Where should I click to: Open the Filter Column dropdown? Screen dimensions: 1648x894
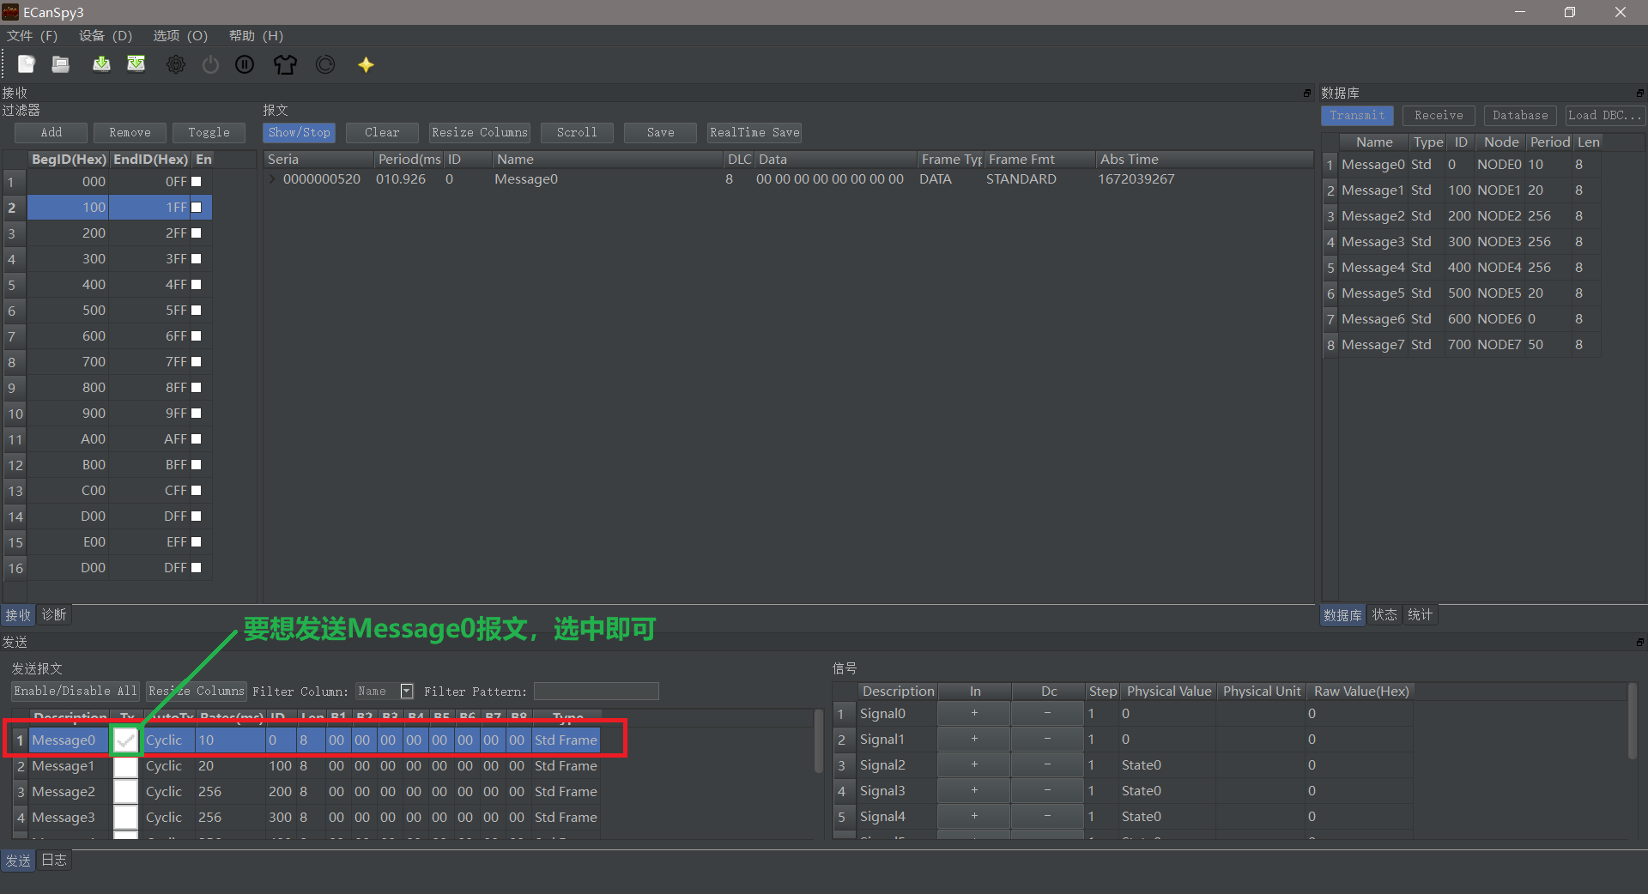[385, 692]
